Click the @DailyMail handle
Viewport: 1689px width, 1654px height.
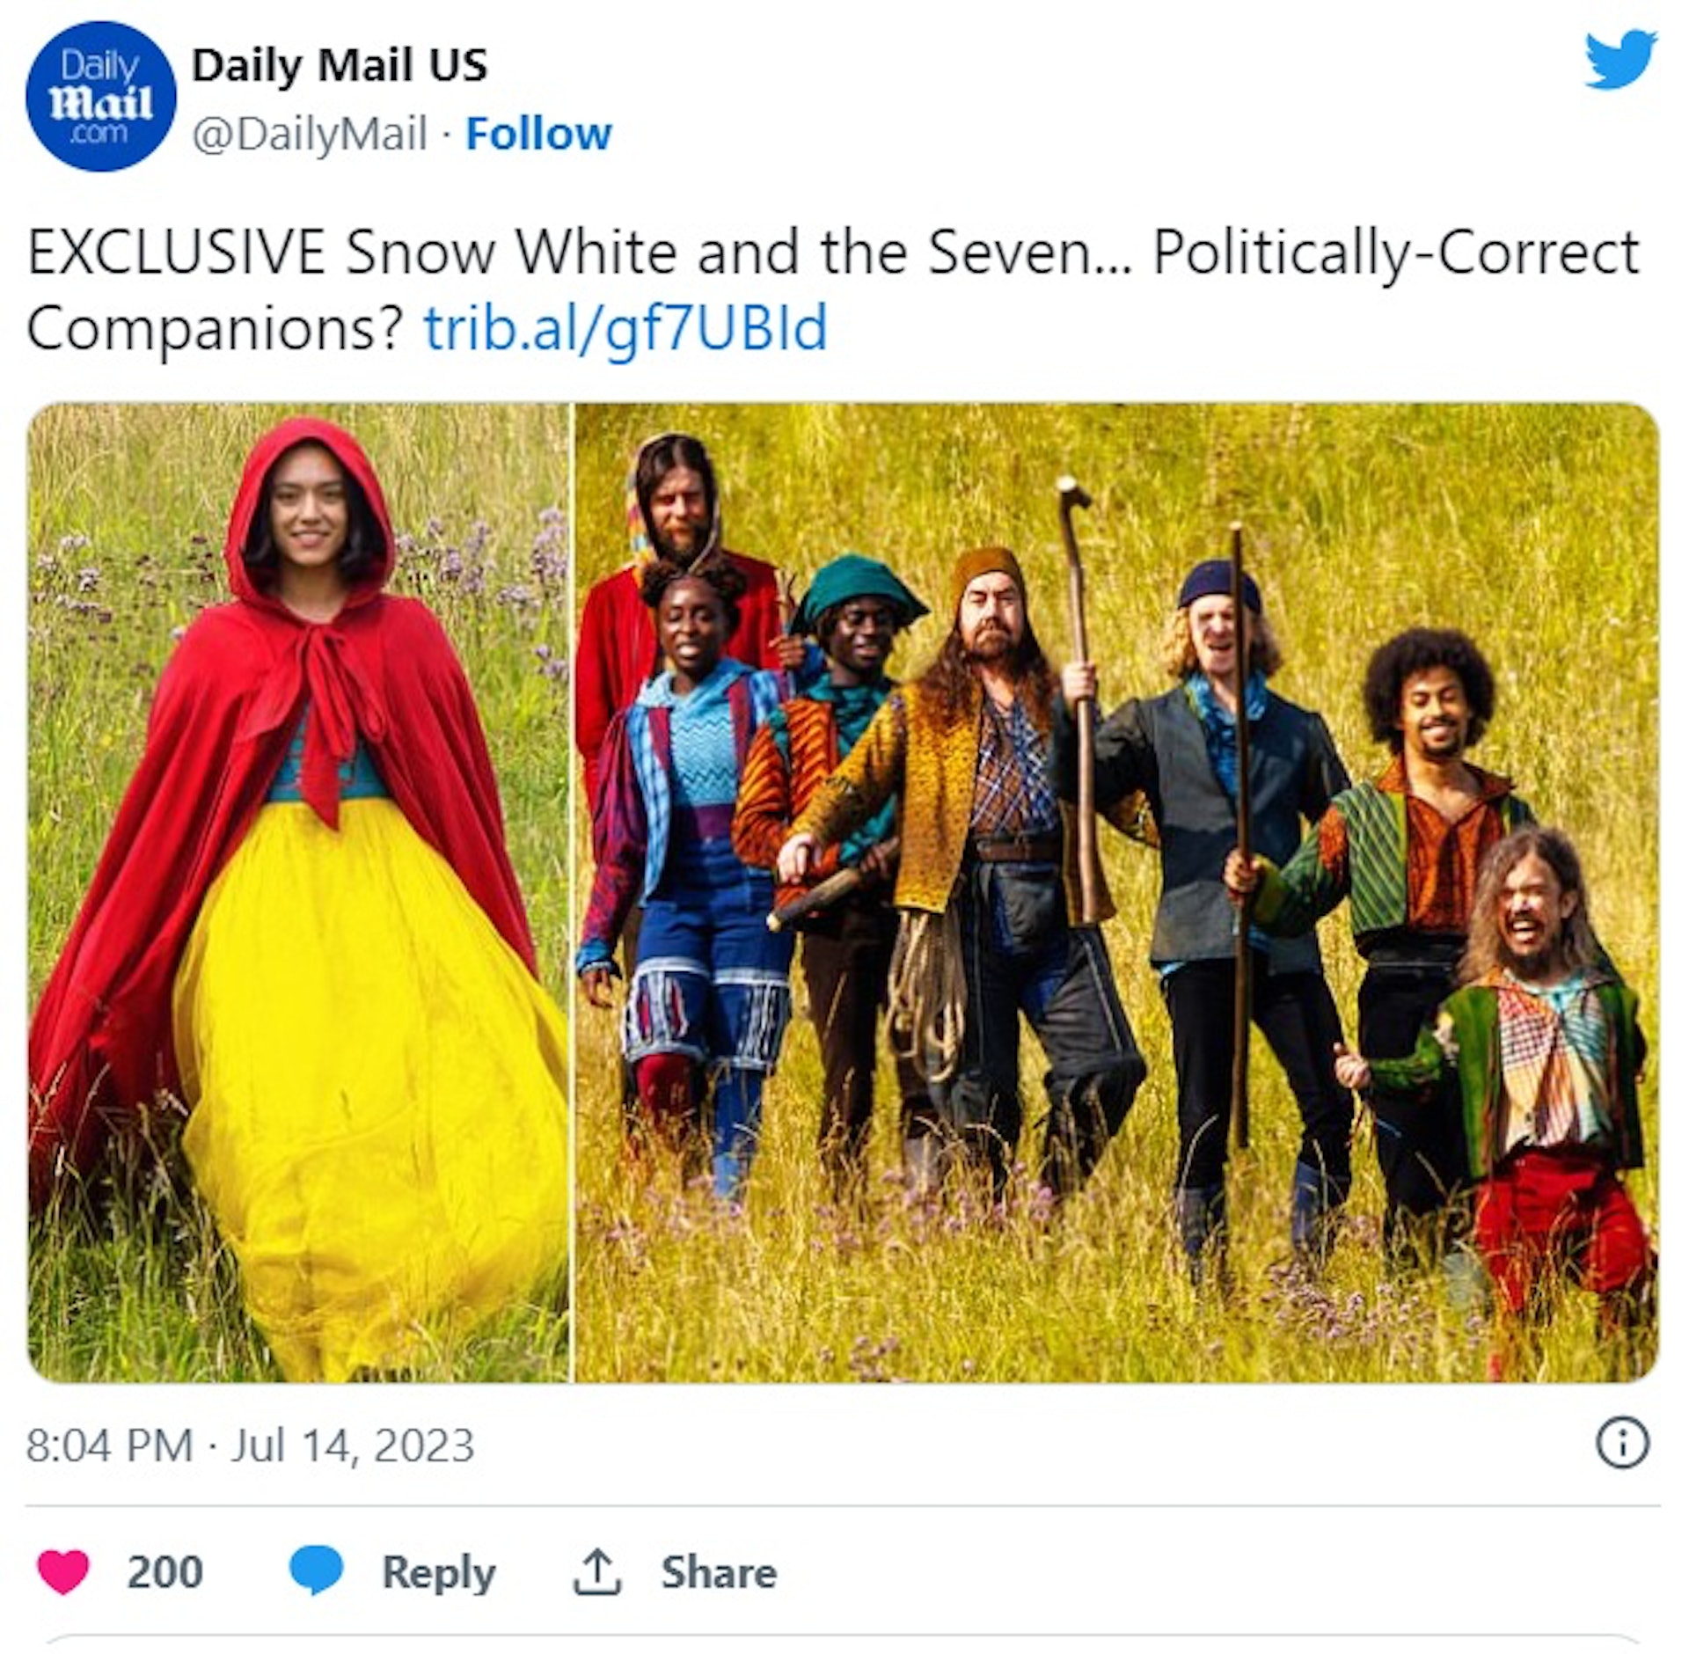point(310,135)
